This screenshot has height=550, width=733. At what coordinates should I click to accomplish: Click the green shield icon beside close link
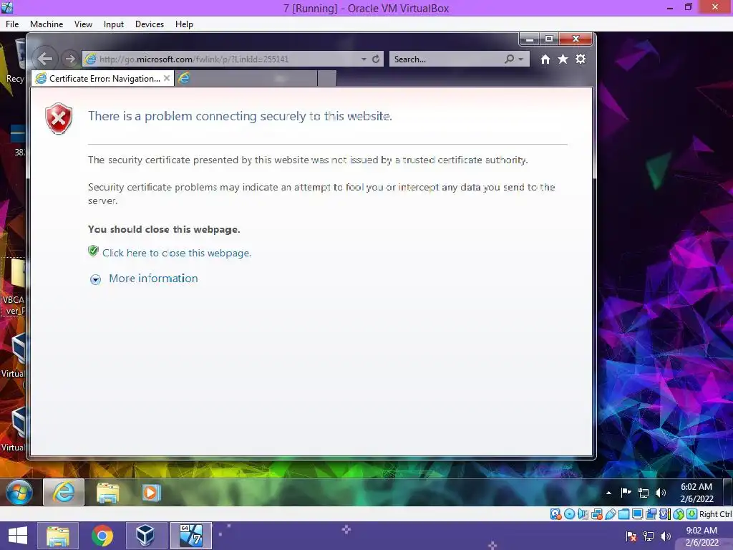(93, 251)
